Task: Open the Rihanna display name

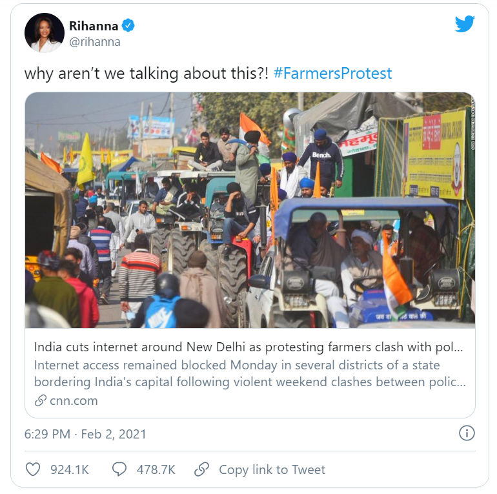Action: tap(94, 26)
